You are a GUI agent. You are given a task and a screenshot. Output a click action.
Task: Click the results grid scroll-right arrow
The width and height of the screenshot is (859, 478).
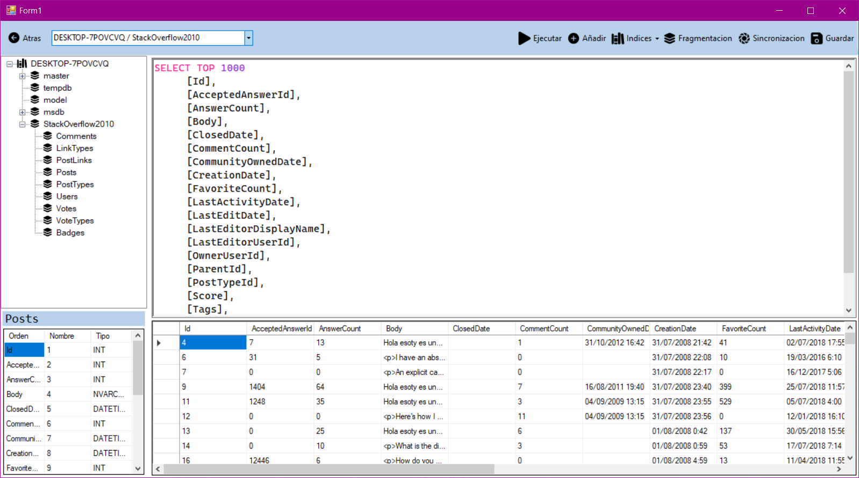(x=839, y=469)
